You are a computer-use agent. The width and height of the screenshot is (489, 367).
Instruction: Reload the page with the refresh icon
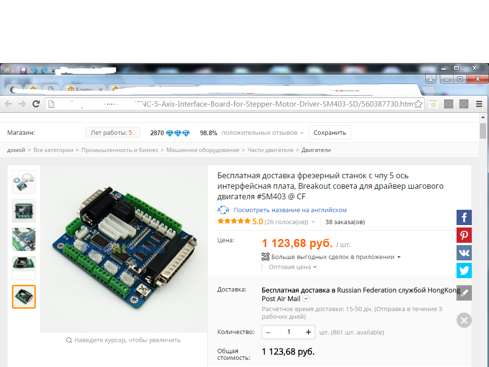pyautogui.click(x=36, y=104)
